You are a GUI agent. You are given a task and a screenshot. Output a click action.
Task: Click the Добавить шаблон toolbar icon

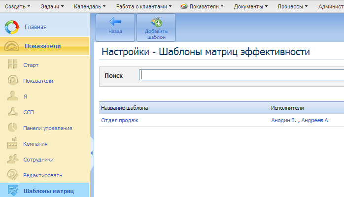[x=156, y=22]
